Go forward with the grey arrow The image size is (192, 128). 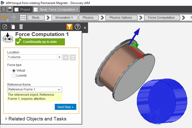pyautogui.click(x=13, y=17)
